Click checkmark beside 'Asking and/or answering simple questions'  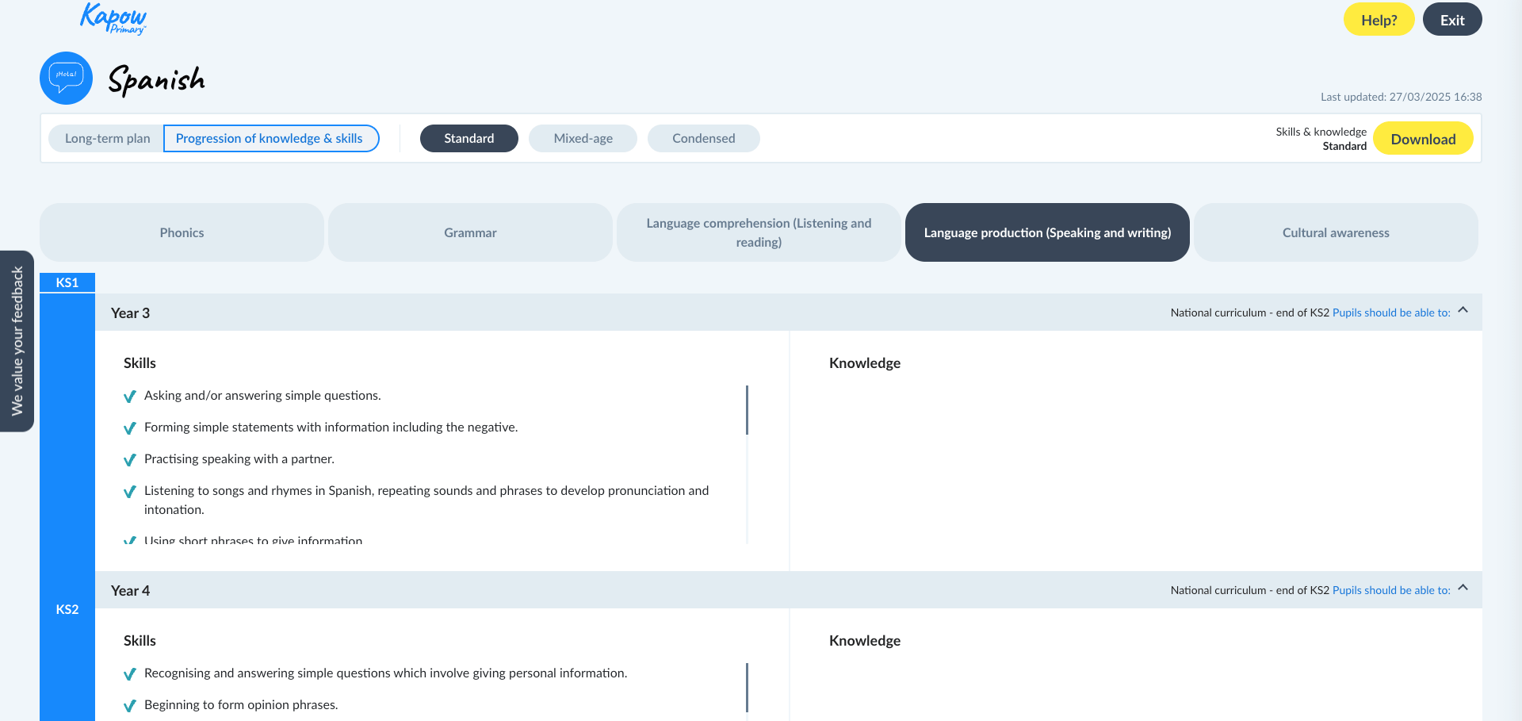click(x=130, y=397)
